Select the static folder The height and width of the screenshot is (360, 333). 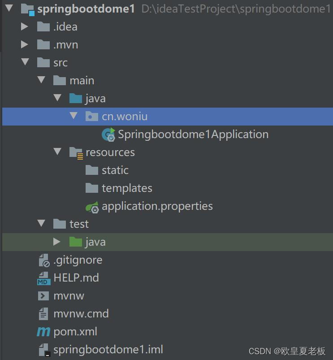107,170
